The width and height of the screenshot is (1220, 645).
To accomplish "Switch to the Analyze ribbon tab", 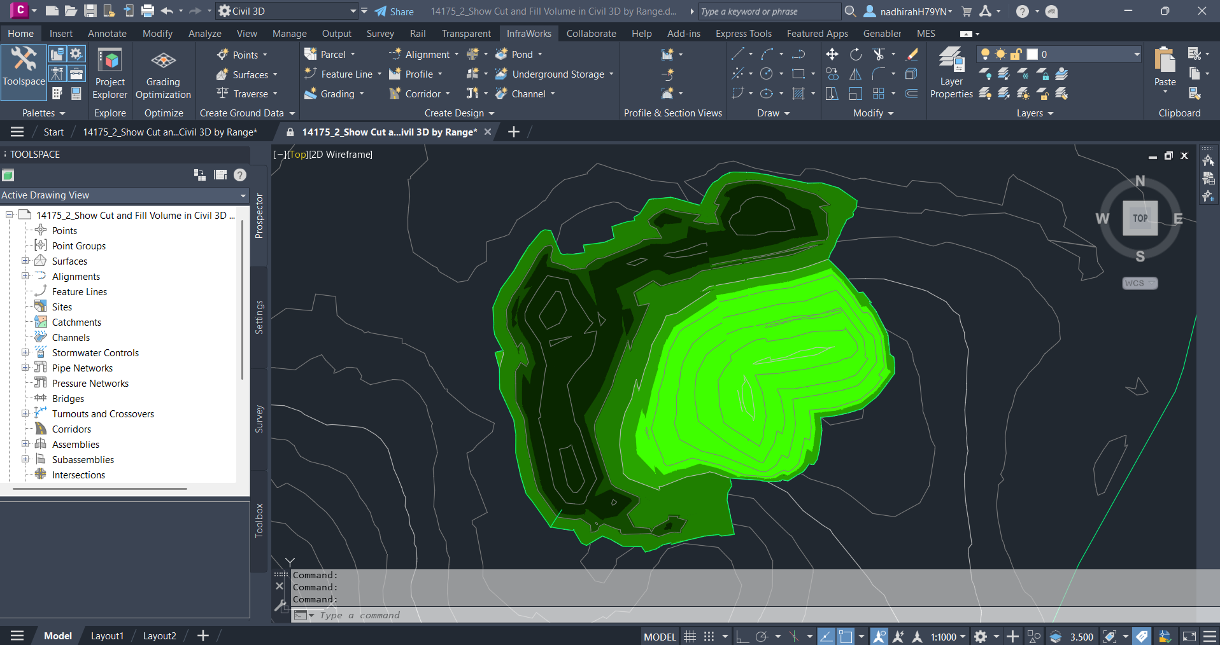I will pos(204,34).
